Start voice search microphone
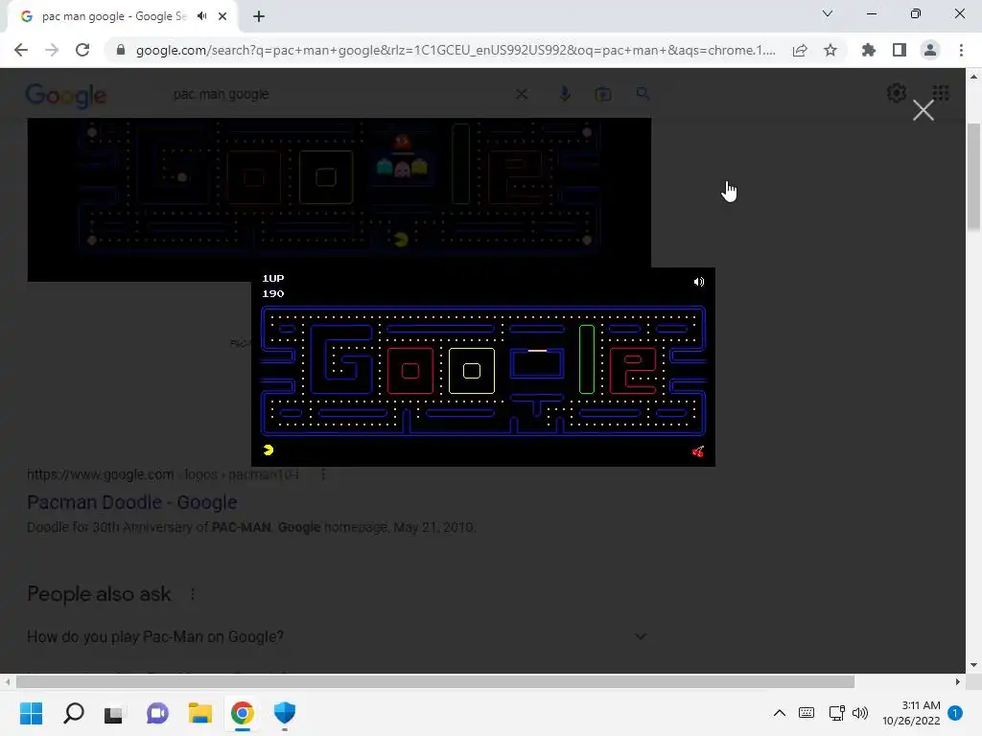The height and width of the screenshot is (736, 982). pos(564,94)
